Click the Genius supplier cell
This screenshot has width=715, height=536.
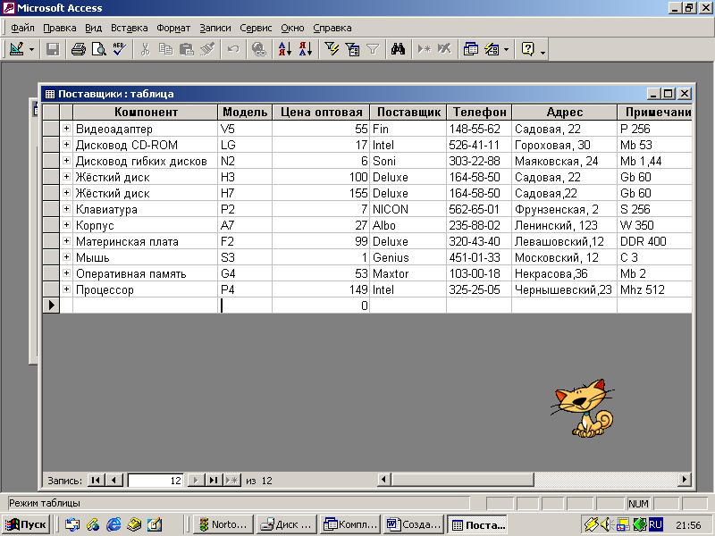click(408, 257)
